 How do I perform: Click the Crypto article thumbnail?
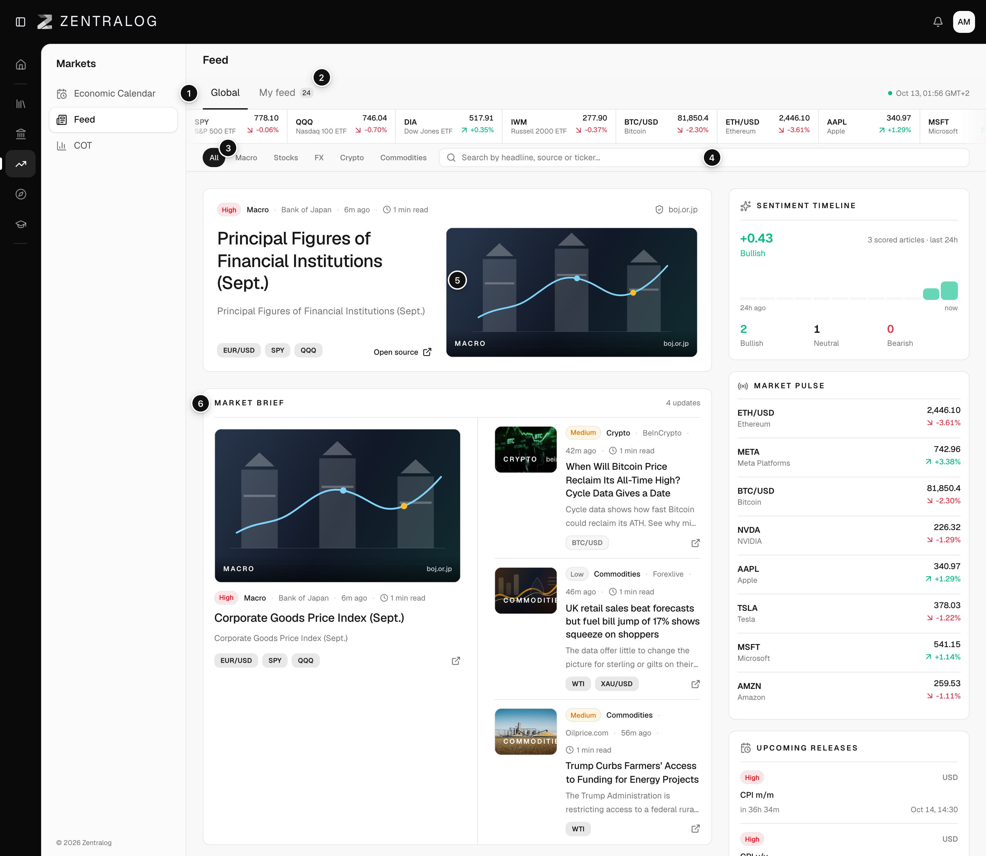click(x=526, y=450)
